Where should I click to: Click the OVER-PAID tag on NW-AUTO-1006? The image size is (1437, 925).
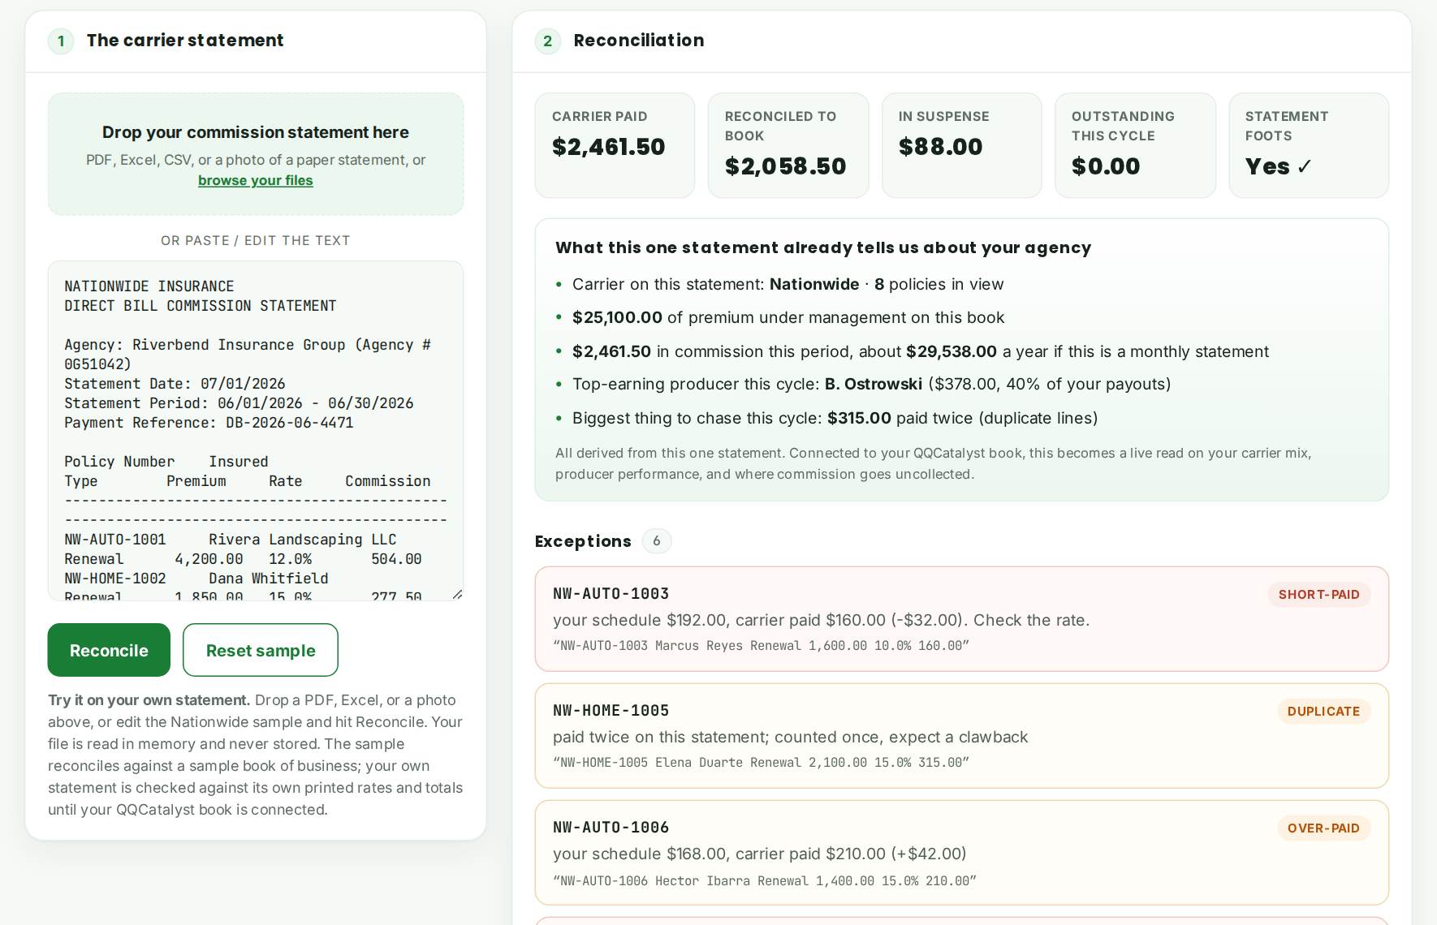coord(1323,828)
